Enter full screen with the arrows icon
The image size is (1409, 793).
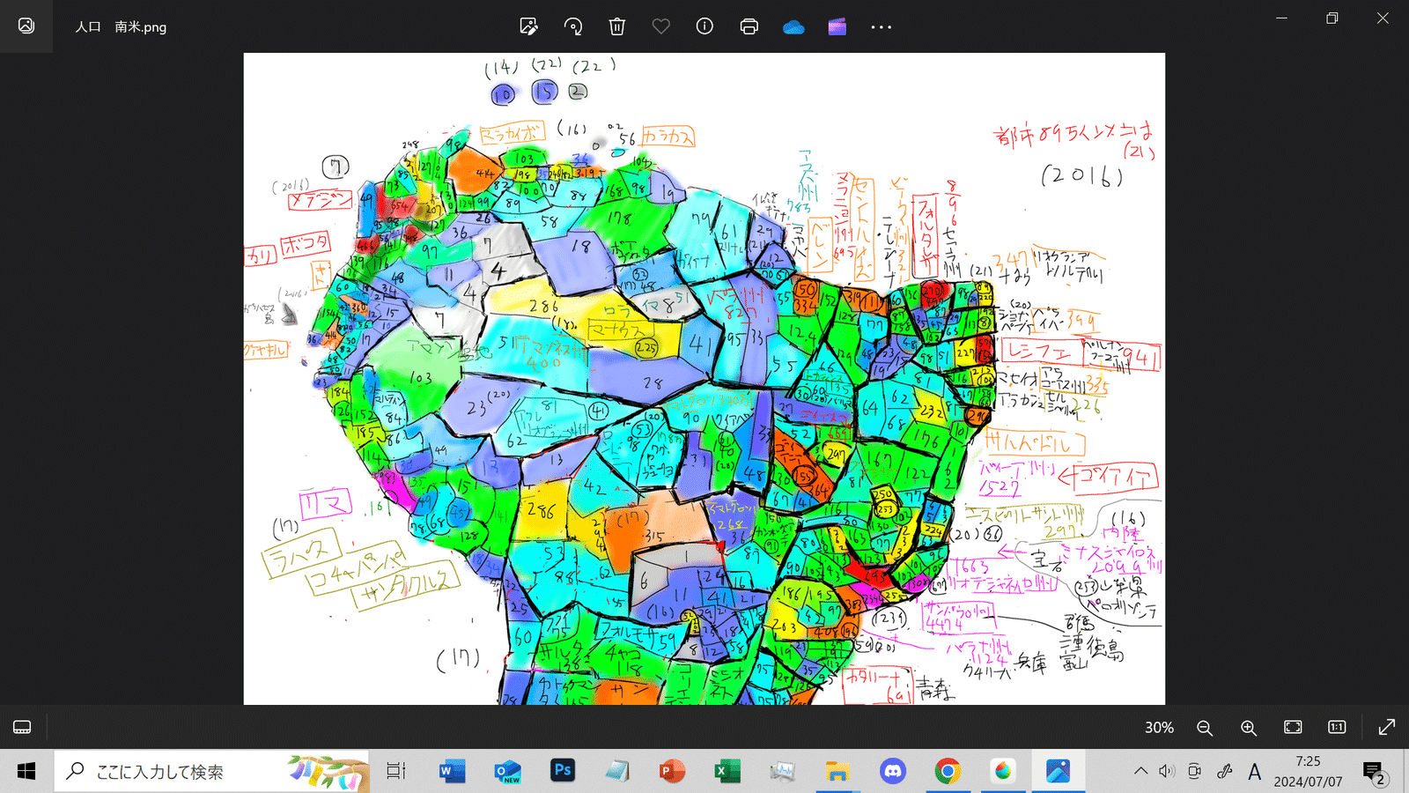pos(1386,727)
